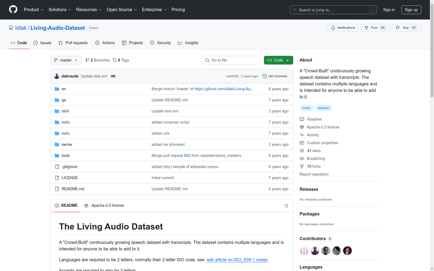Open the README.md file name link
Screen dimensions: 434x271
tap(73, 189)
